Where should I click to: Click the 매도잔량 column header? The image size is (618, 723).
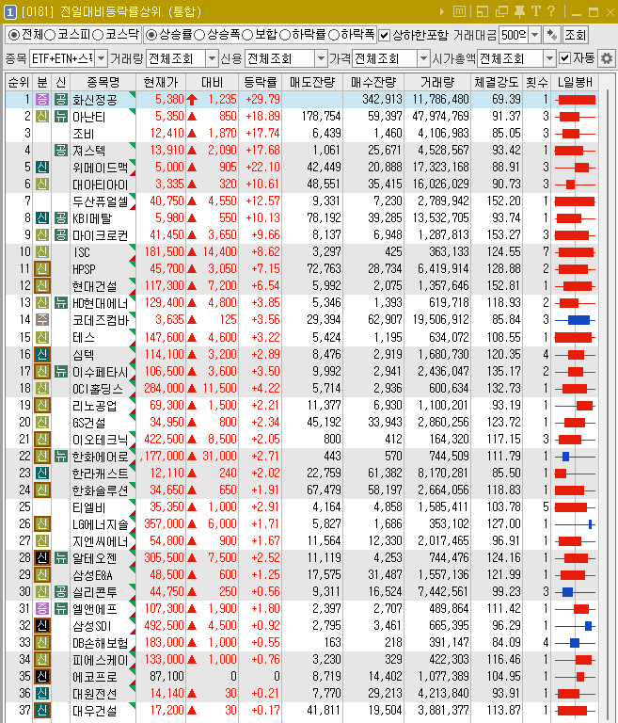[312, 83]
